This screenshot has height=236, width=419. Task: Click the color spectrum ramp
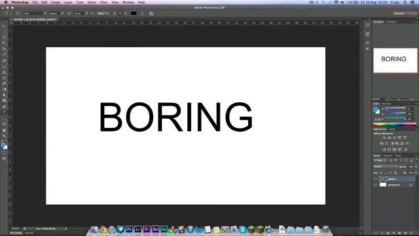tap(394, 125)
